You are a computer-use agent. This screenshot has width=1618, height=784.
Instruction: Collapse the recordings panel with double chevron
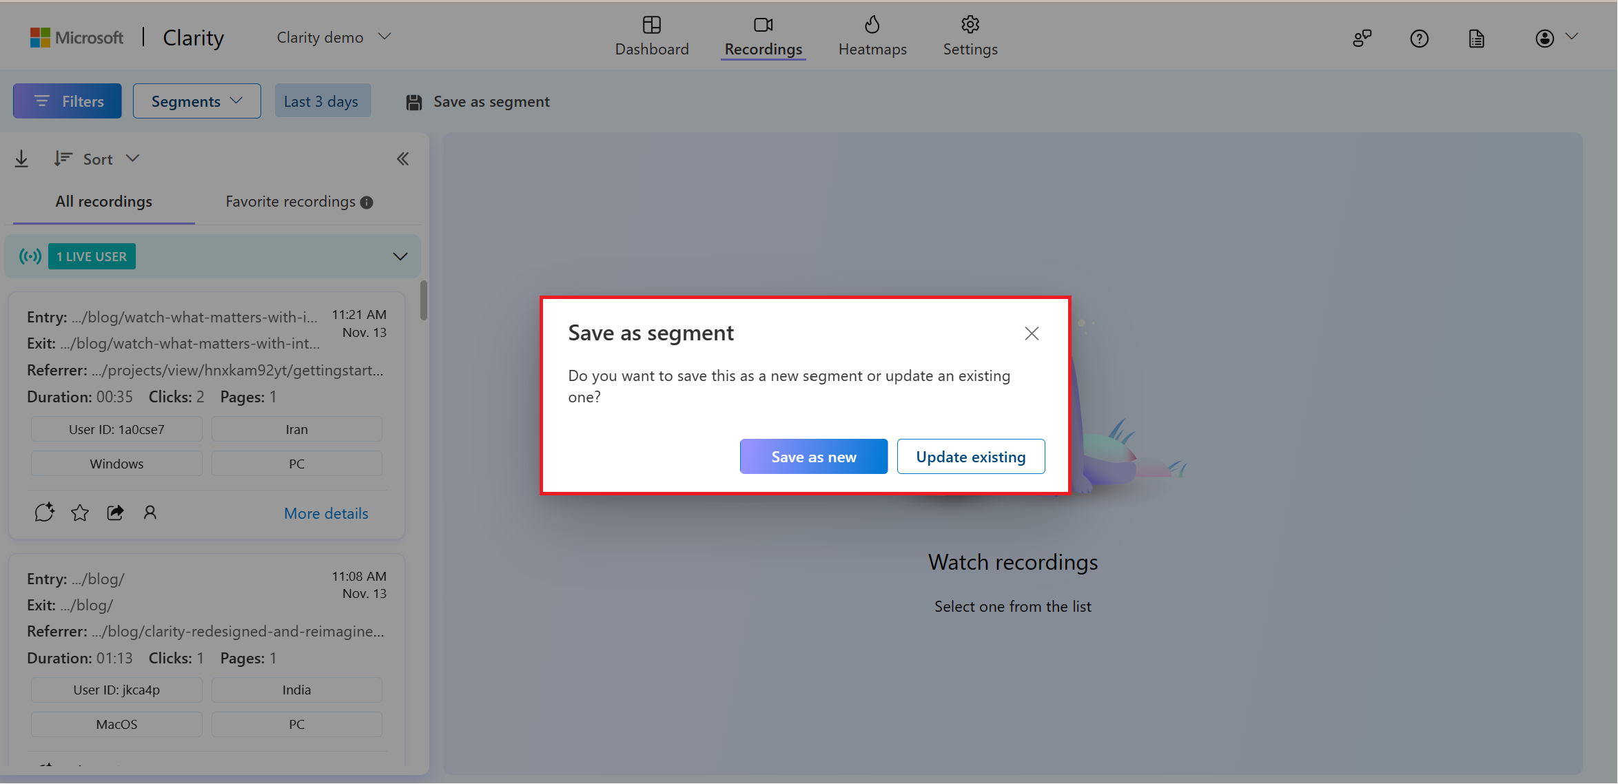tap(402, 159)
